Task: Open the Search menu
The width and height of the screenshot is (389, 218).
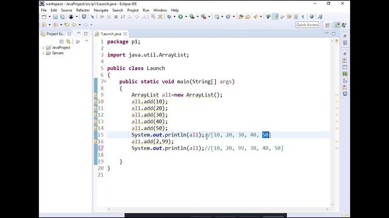Action: coord(117,10)
